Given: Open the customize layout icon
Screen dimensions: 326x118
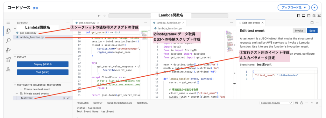Looking at the screenshot, I should [314, 16].
